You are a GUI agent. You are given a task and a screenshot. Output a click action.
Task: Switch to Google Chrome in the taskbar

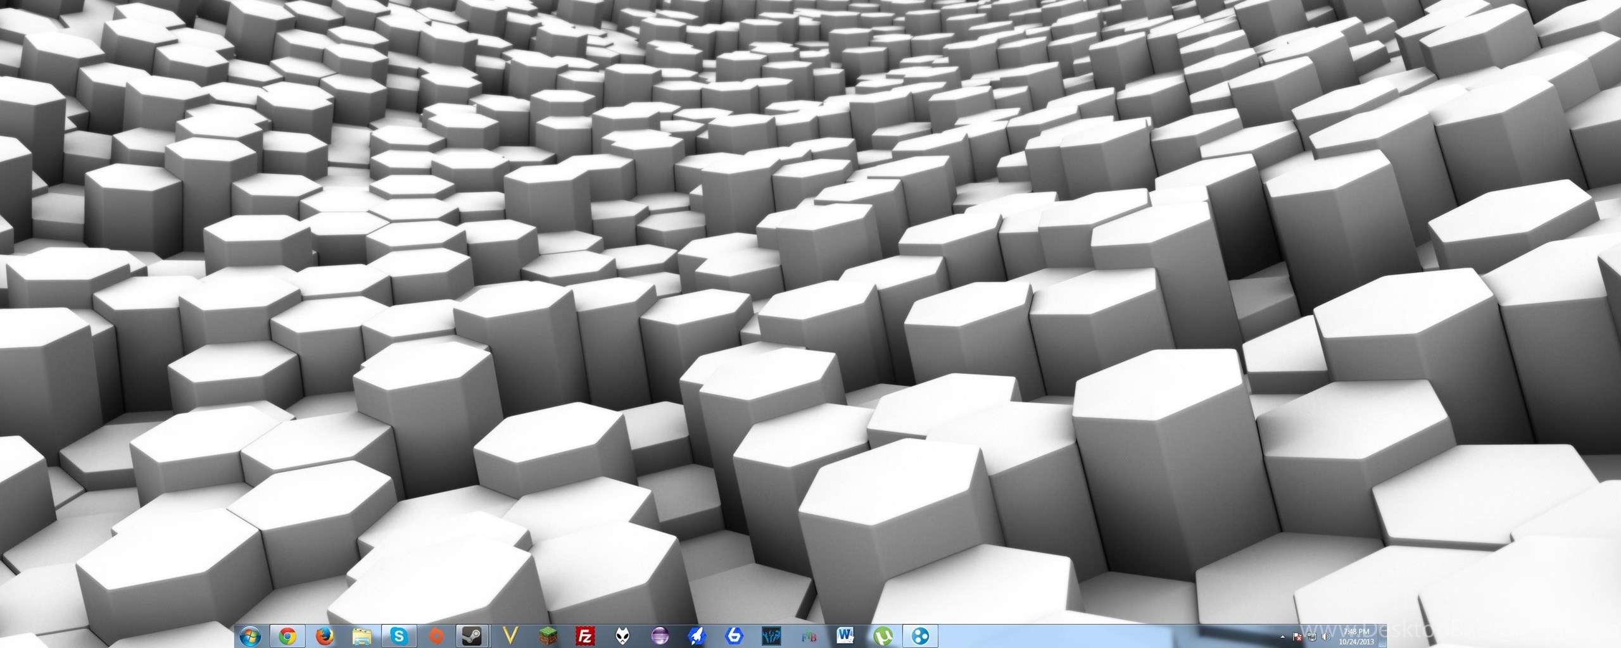(287, 635)
